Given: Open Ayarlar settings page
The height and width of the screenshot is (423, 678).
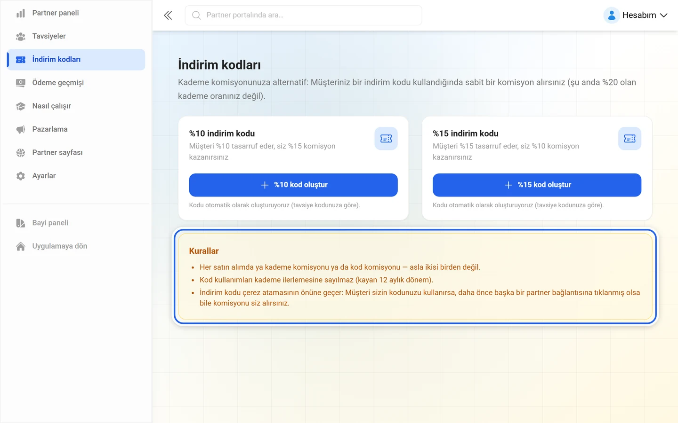Looking at the screenshot, I should (76, 176).
